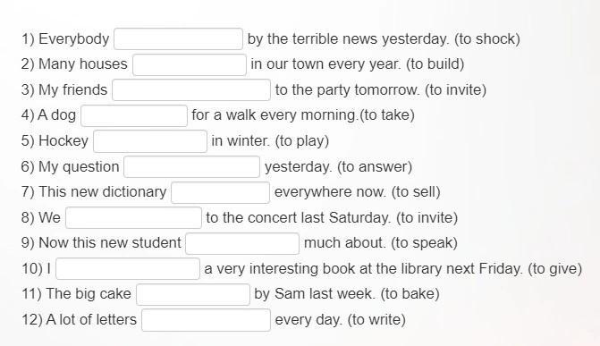Click the field after 'I' in sentence 10
Image resolution: width=600 pixels, height=346 pixels.
pos(128,269)
